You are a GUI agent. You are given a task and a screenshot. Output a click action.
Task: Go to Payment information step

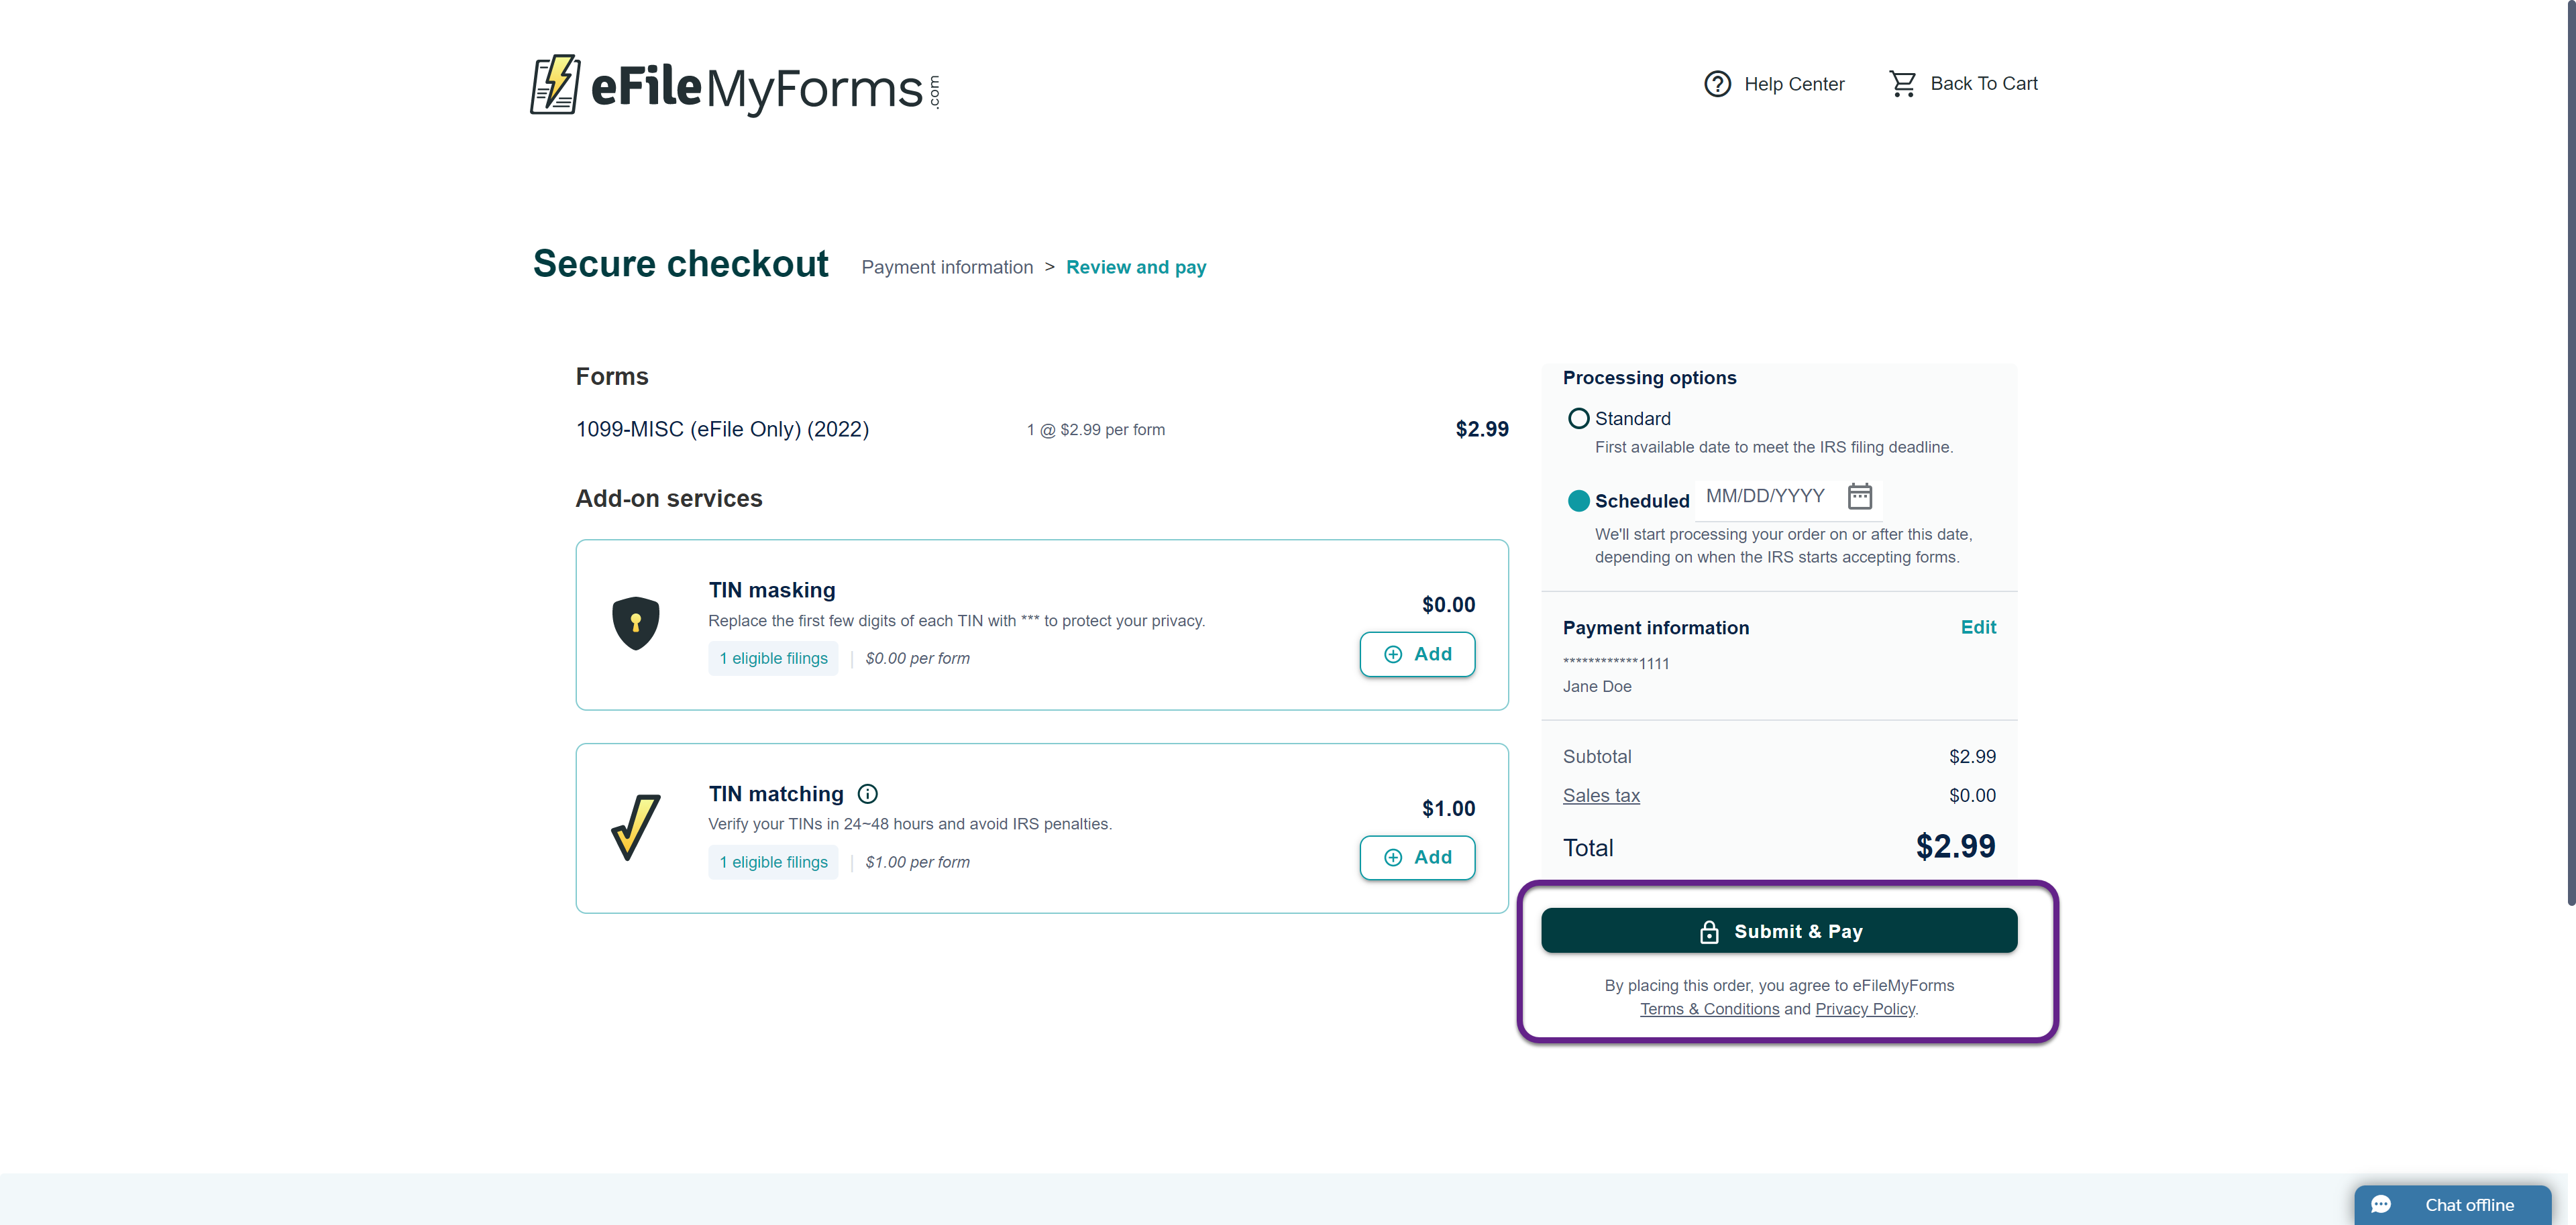[x=947, y=268]
